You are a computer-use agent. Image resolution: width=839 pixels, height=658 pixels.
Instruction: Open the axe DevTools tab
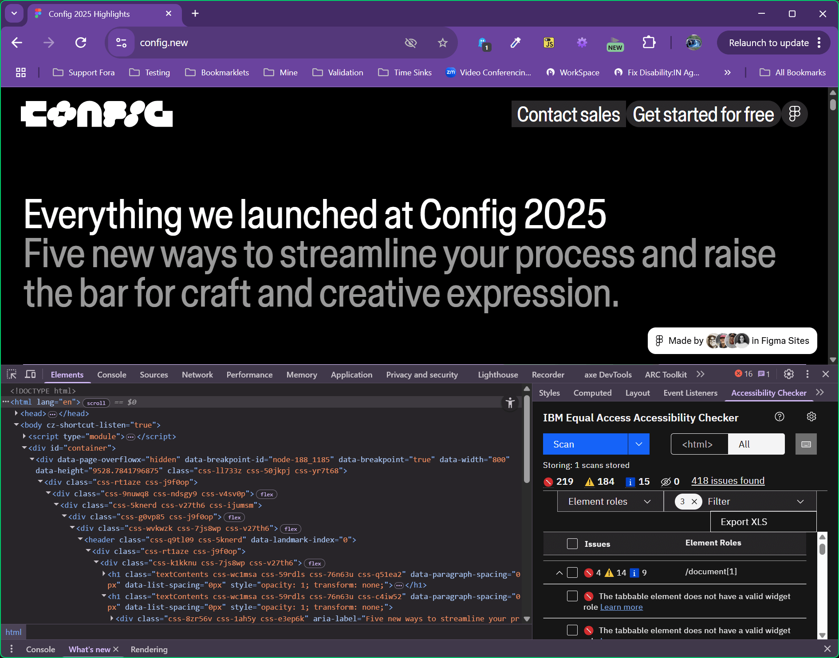[x=608, y=374]
